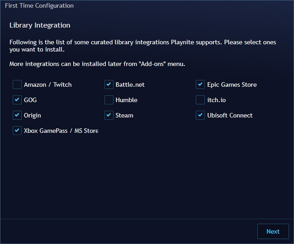The image size is (294, 244).
Task: Click the "Library Integration" heading
Action: (40, 25)
